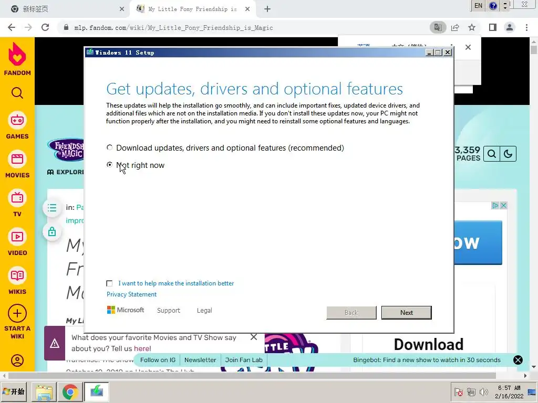Go forward in browser history

click(x=28, y=27)
